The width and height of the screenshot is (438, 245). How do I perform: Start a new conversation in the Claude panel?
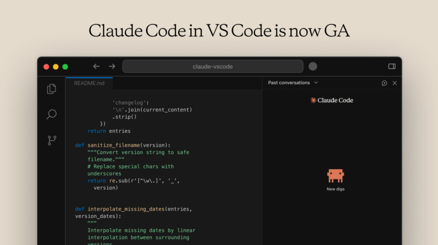point(384,83)
